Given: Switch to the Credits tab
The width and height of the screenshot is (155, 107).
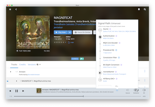Looking at the screenshot, I should pyautogui.click(x=22, y=65).
